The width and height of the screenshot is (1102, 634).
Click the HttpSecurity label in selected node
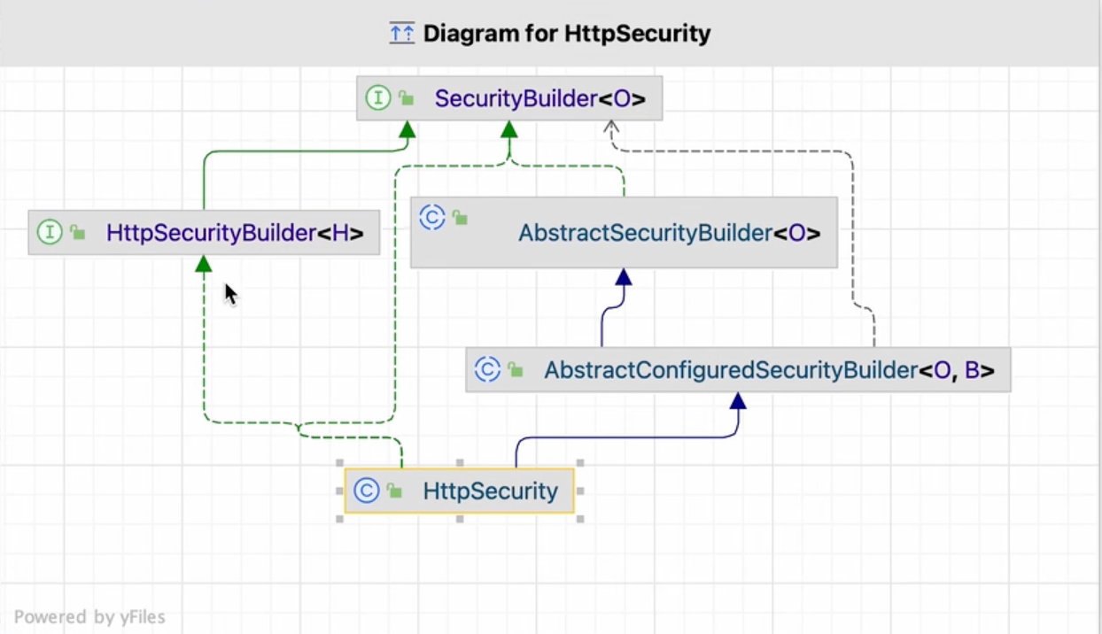coord(490,491)
